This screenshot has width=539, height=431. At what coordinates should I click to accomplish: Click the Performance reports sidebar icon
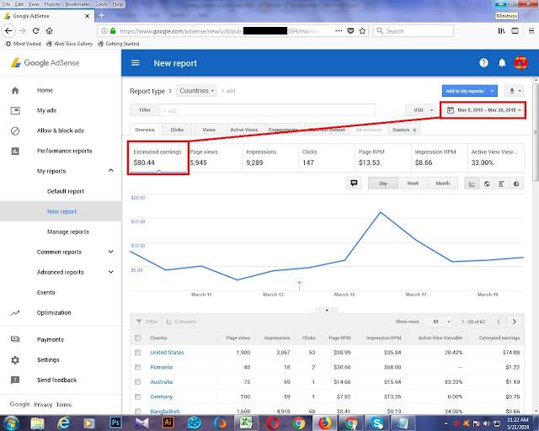tap(15, 152)
